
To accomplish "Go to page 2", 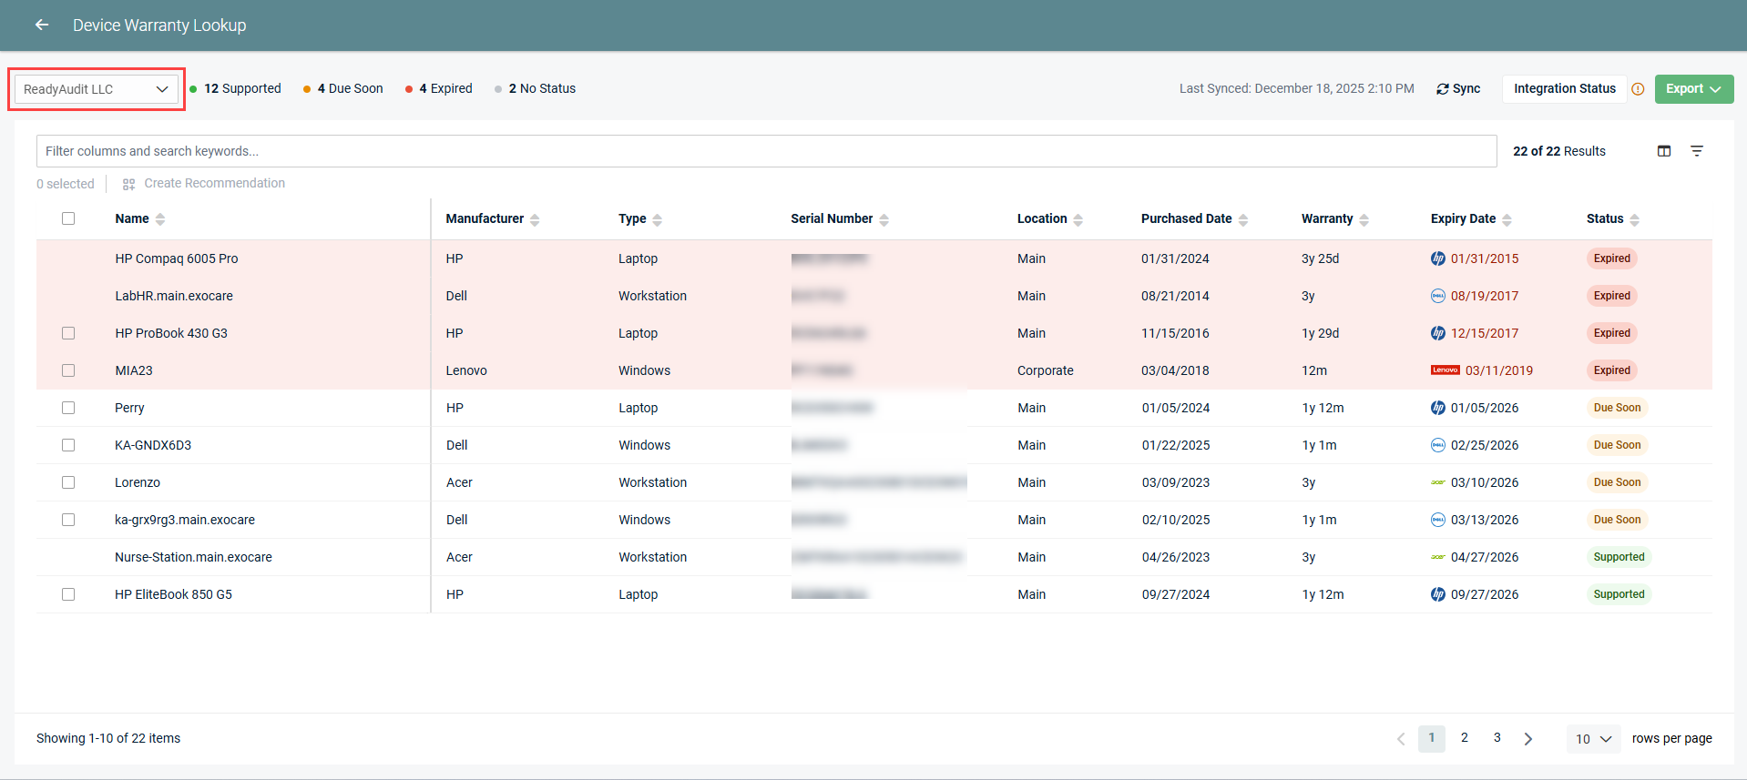I will tap(1465, 738).
